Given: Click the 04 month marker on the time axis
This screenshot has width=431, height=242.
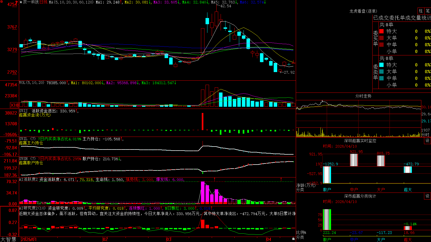Looking at the screenshot, I should click(269, 239).
